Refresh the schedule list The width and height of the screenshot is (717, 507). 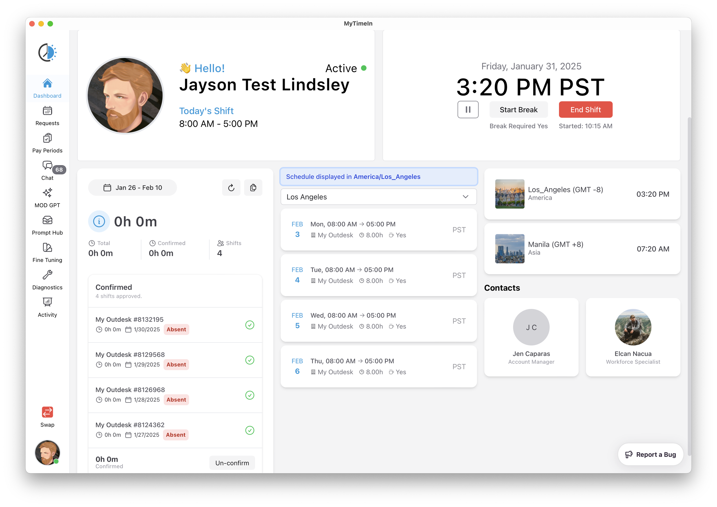(231, 187)
